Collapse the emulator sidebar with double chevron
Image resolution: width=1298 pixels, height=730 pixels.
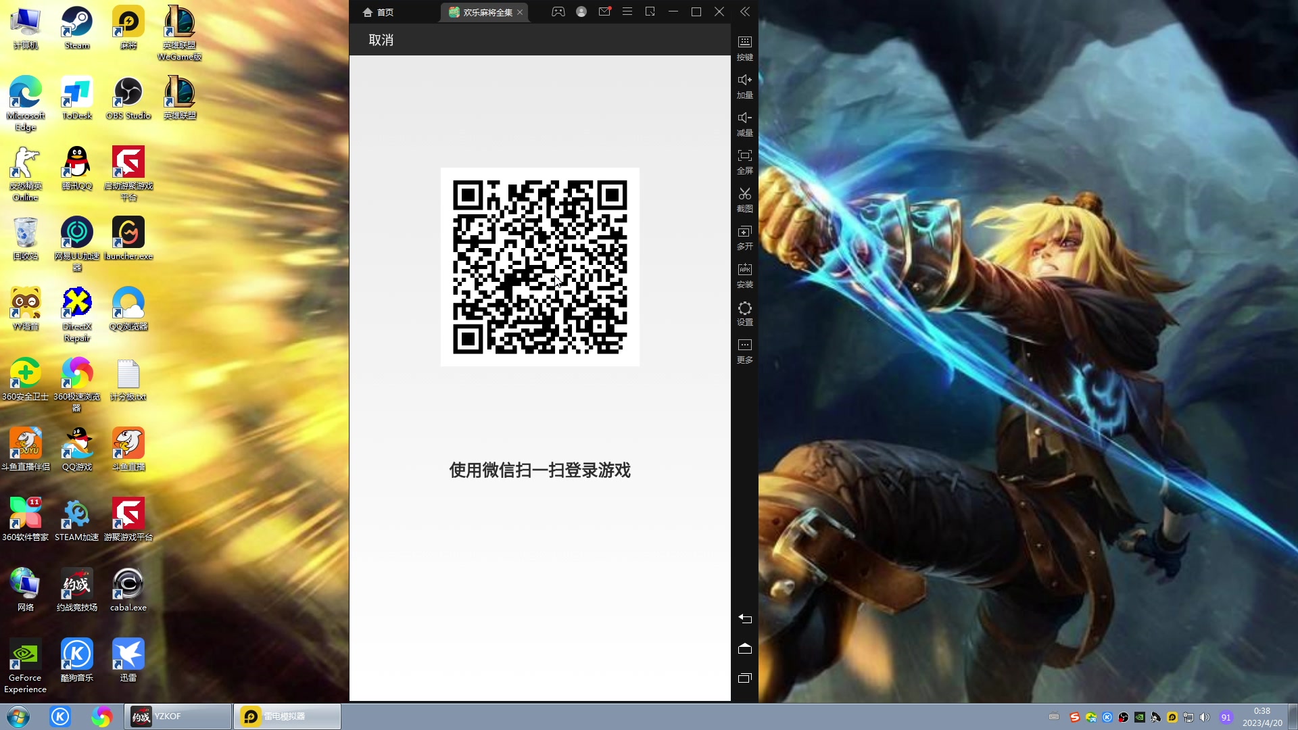click(x=745, y=11)
